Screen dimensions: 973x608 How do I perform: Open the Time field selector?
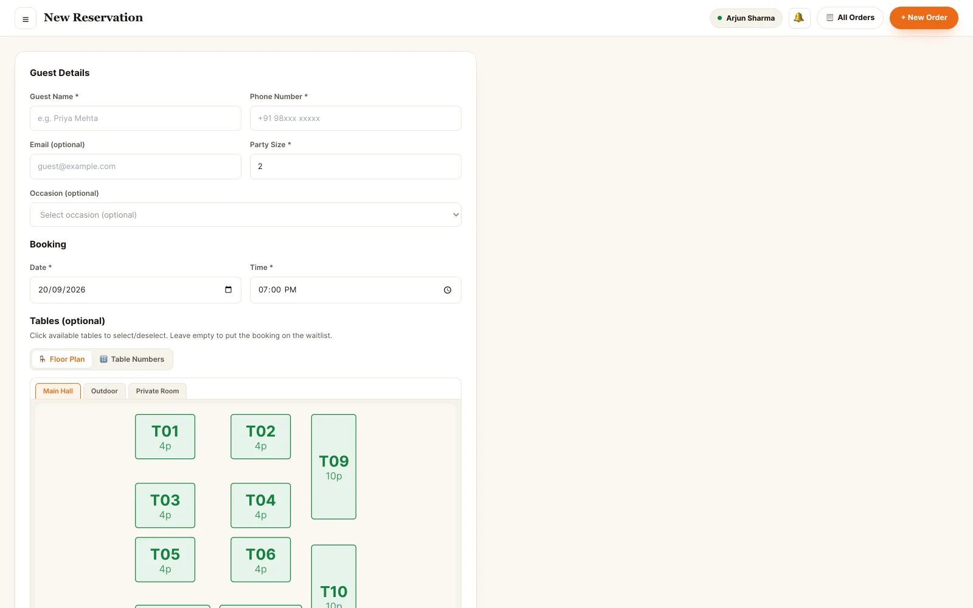click(356, 290)
